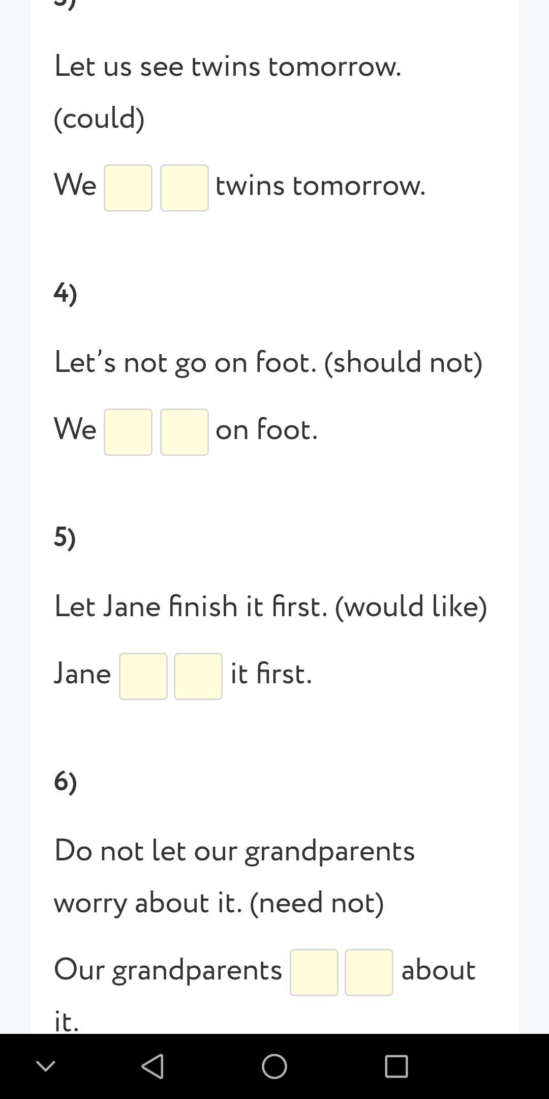Open recent apps square icon
The height and width of the screenshot is (1099, 549).
click(x=396, y=1066)
